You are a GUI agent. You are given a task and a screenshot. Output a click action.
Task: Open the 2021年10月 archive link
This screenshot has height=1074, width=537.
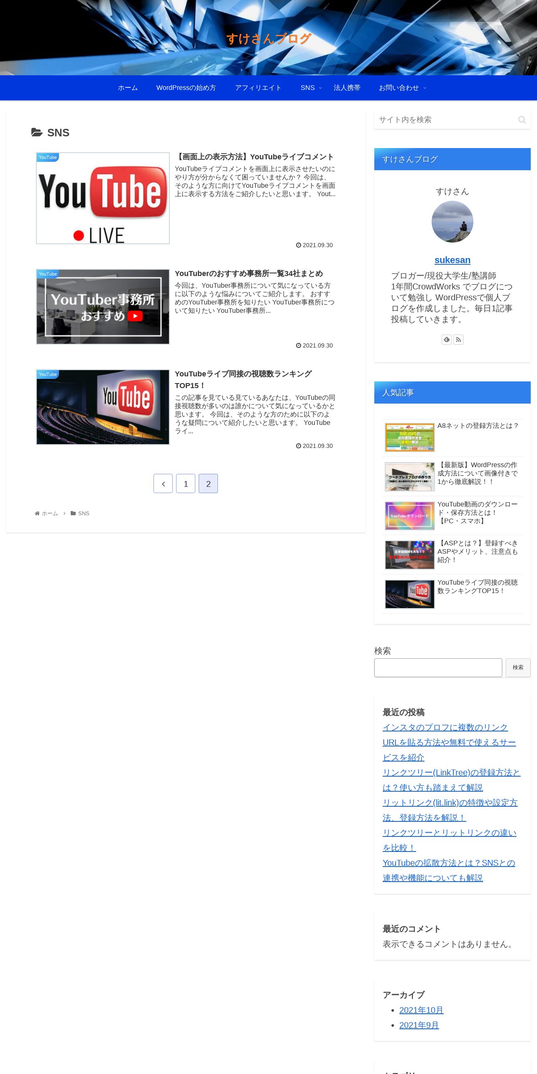tap(421, 1010)
